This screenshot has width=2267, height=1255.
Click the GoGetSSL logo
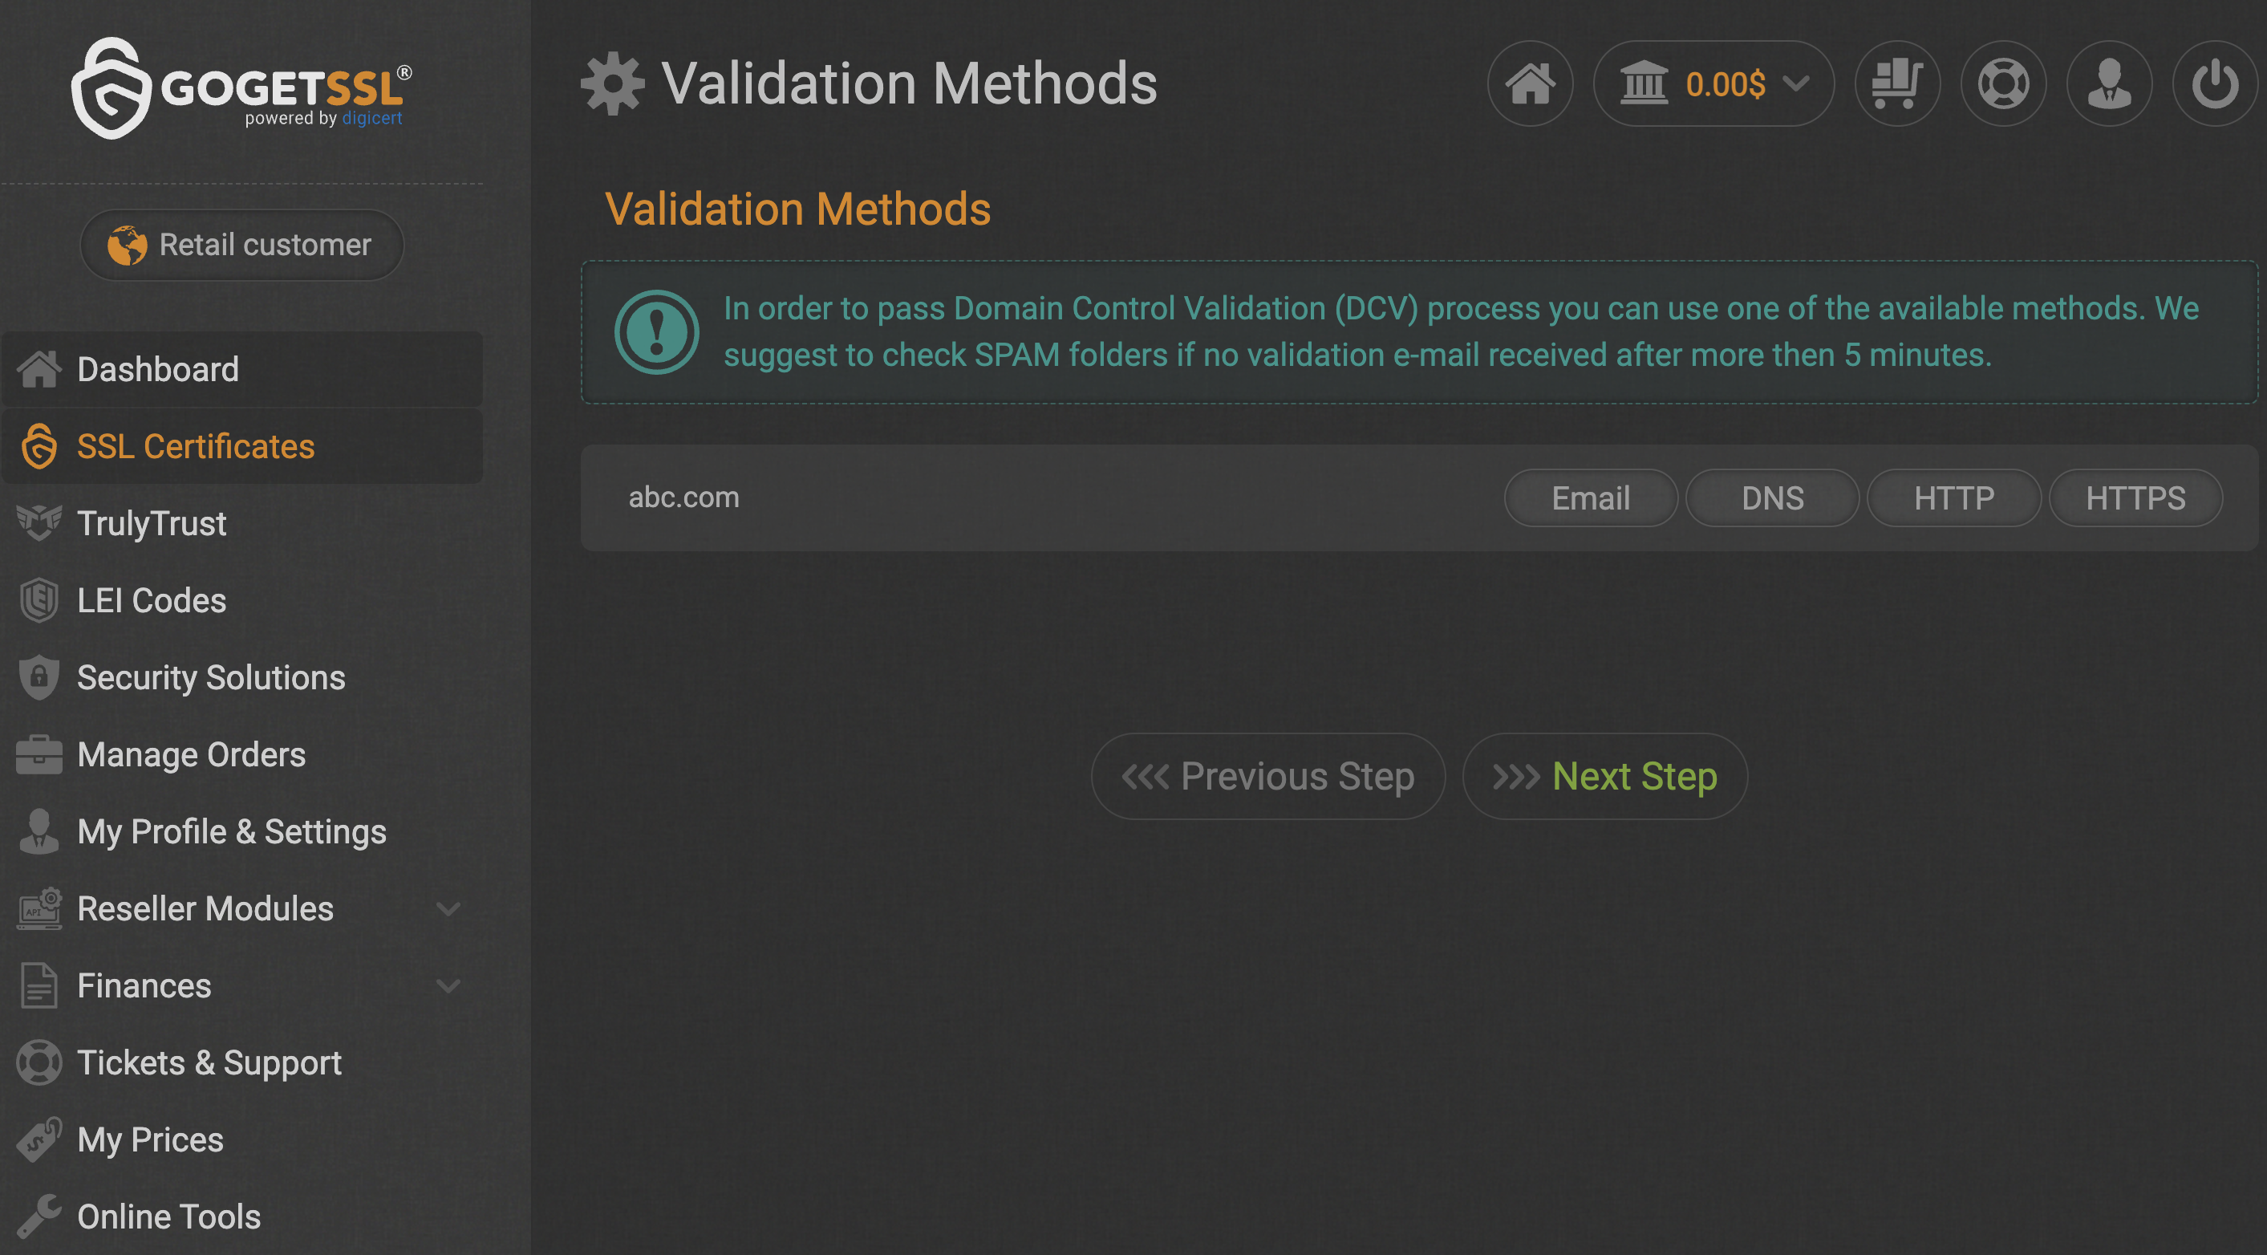[241, 88]
